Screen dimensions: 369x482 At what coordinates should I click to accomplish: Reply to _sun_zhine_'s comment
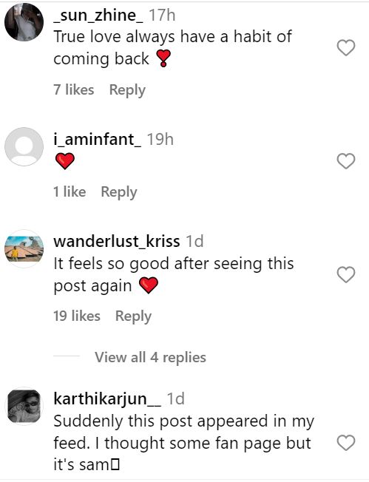127,90
